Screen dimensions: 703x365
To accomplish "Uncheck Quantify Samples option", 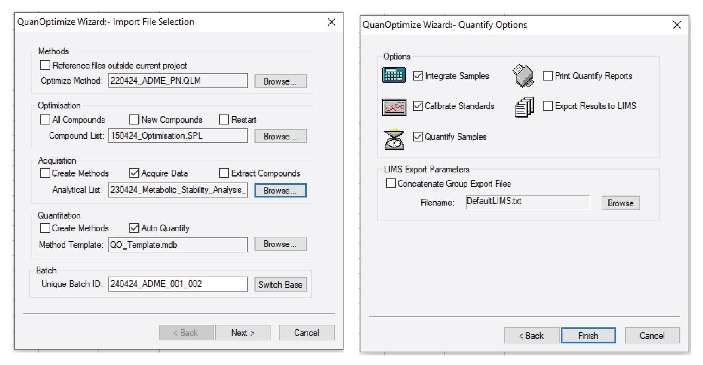I will (x=418, y=137).
